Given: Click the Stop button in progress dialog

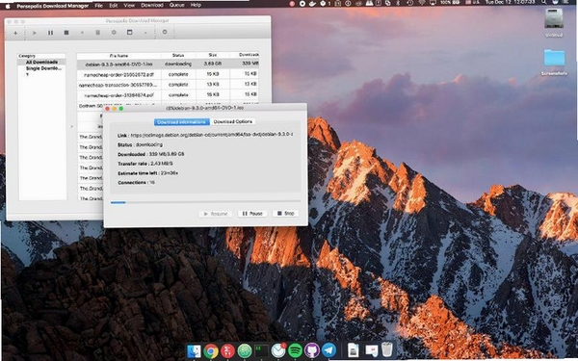Looking at the screenshot, I should (x=286, y=214).
